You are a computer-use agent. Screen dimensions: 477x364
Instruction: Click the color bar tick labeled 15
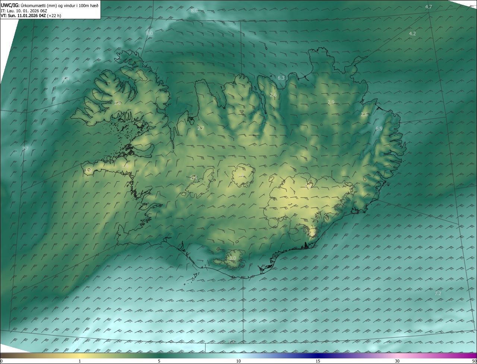[x=318, y=361]
